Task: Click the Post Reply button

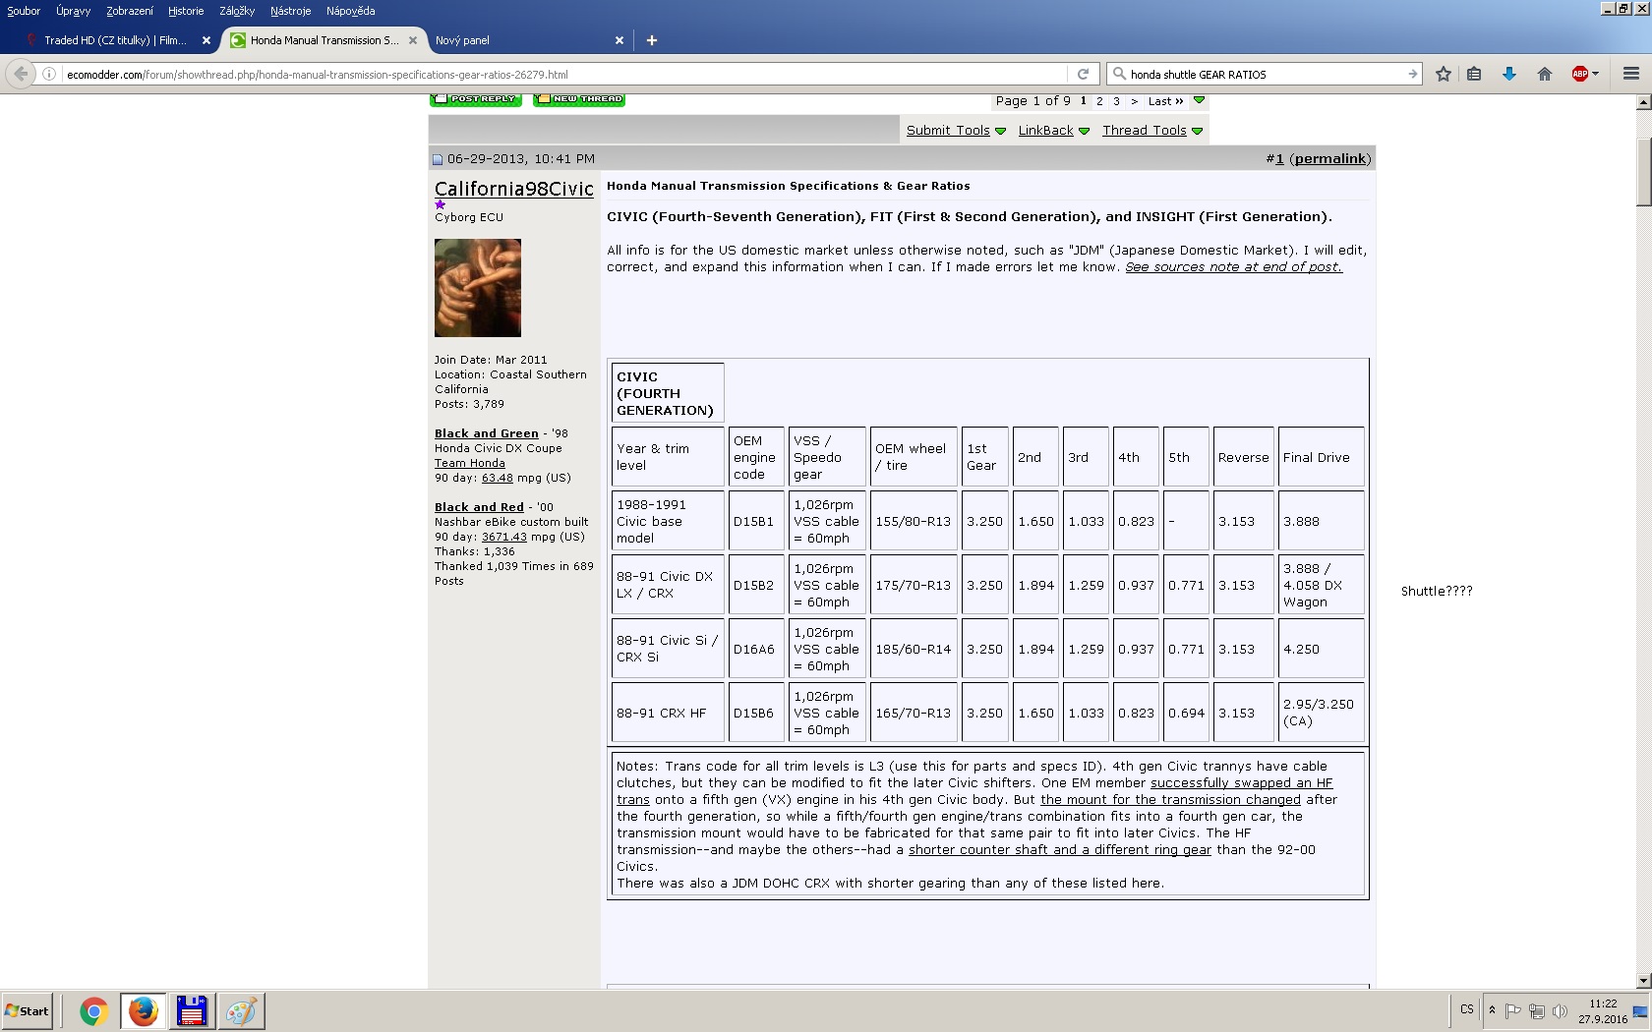Action: pyautogui.click(x=476, y=99)
